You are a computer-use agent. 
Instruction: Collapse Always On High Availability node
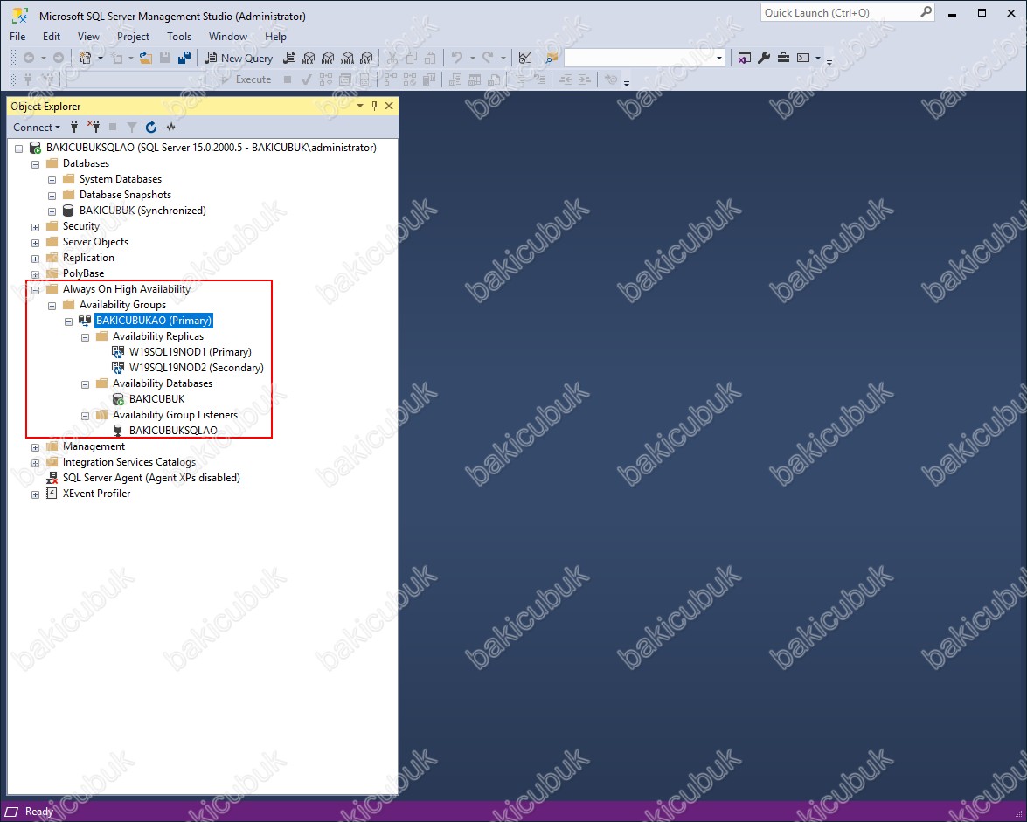pos(35,290)
